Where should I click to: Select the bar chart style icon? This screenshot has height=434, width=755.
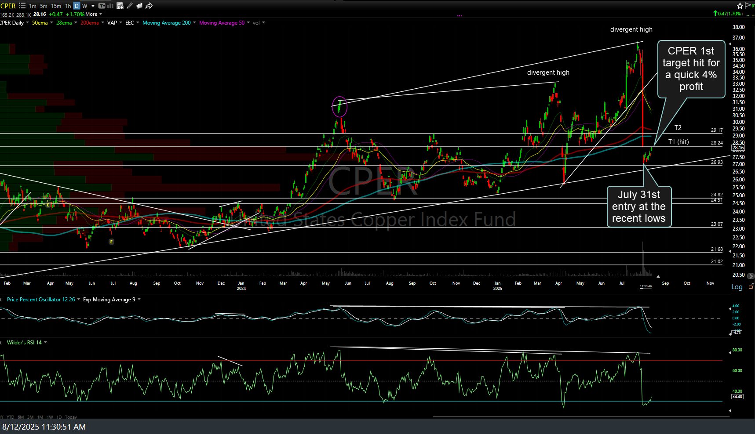click(x=109, y=6)
